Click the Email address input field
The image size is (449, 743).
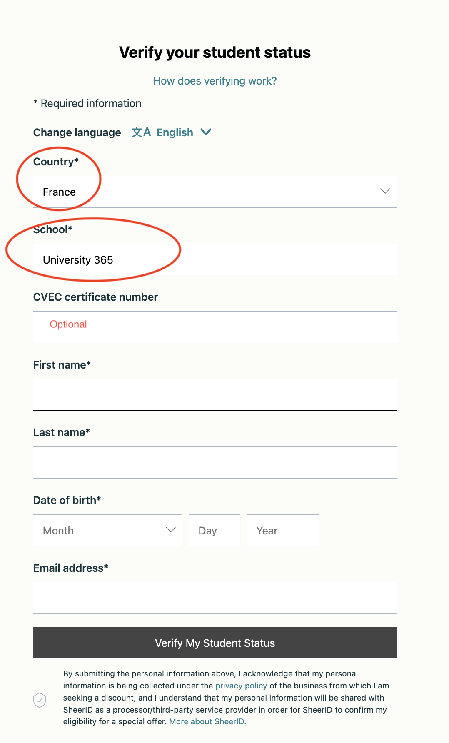215,598
